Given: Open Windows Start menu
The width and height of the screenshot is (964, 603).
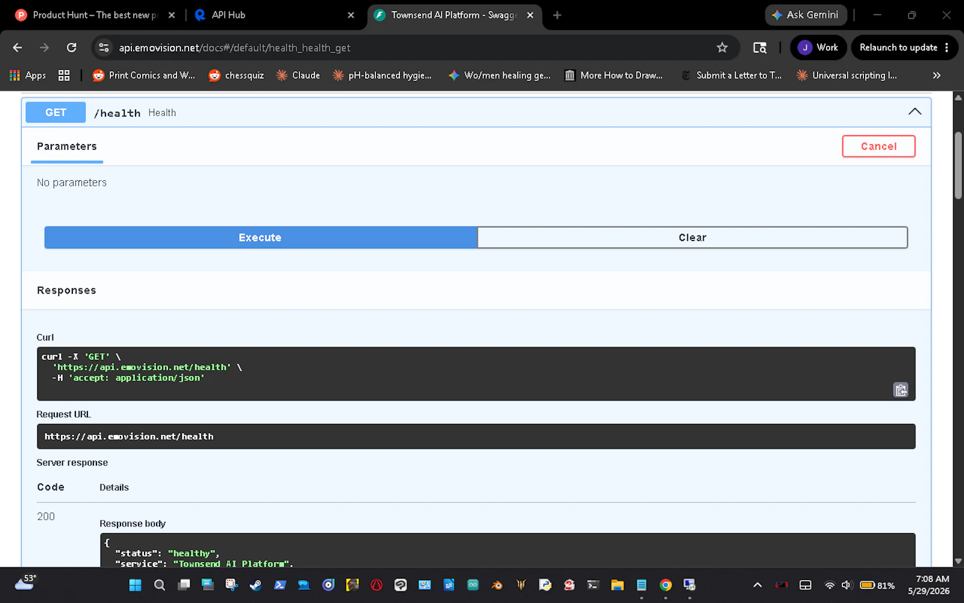Looking at the screenshot, I should click(135, 585).
